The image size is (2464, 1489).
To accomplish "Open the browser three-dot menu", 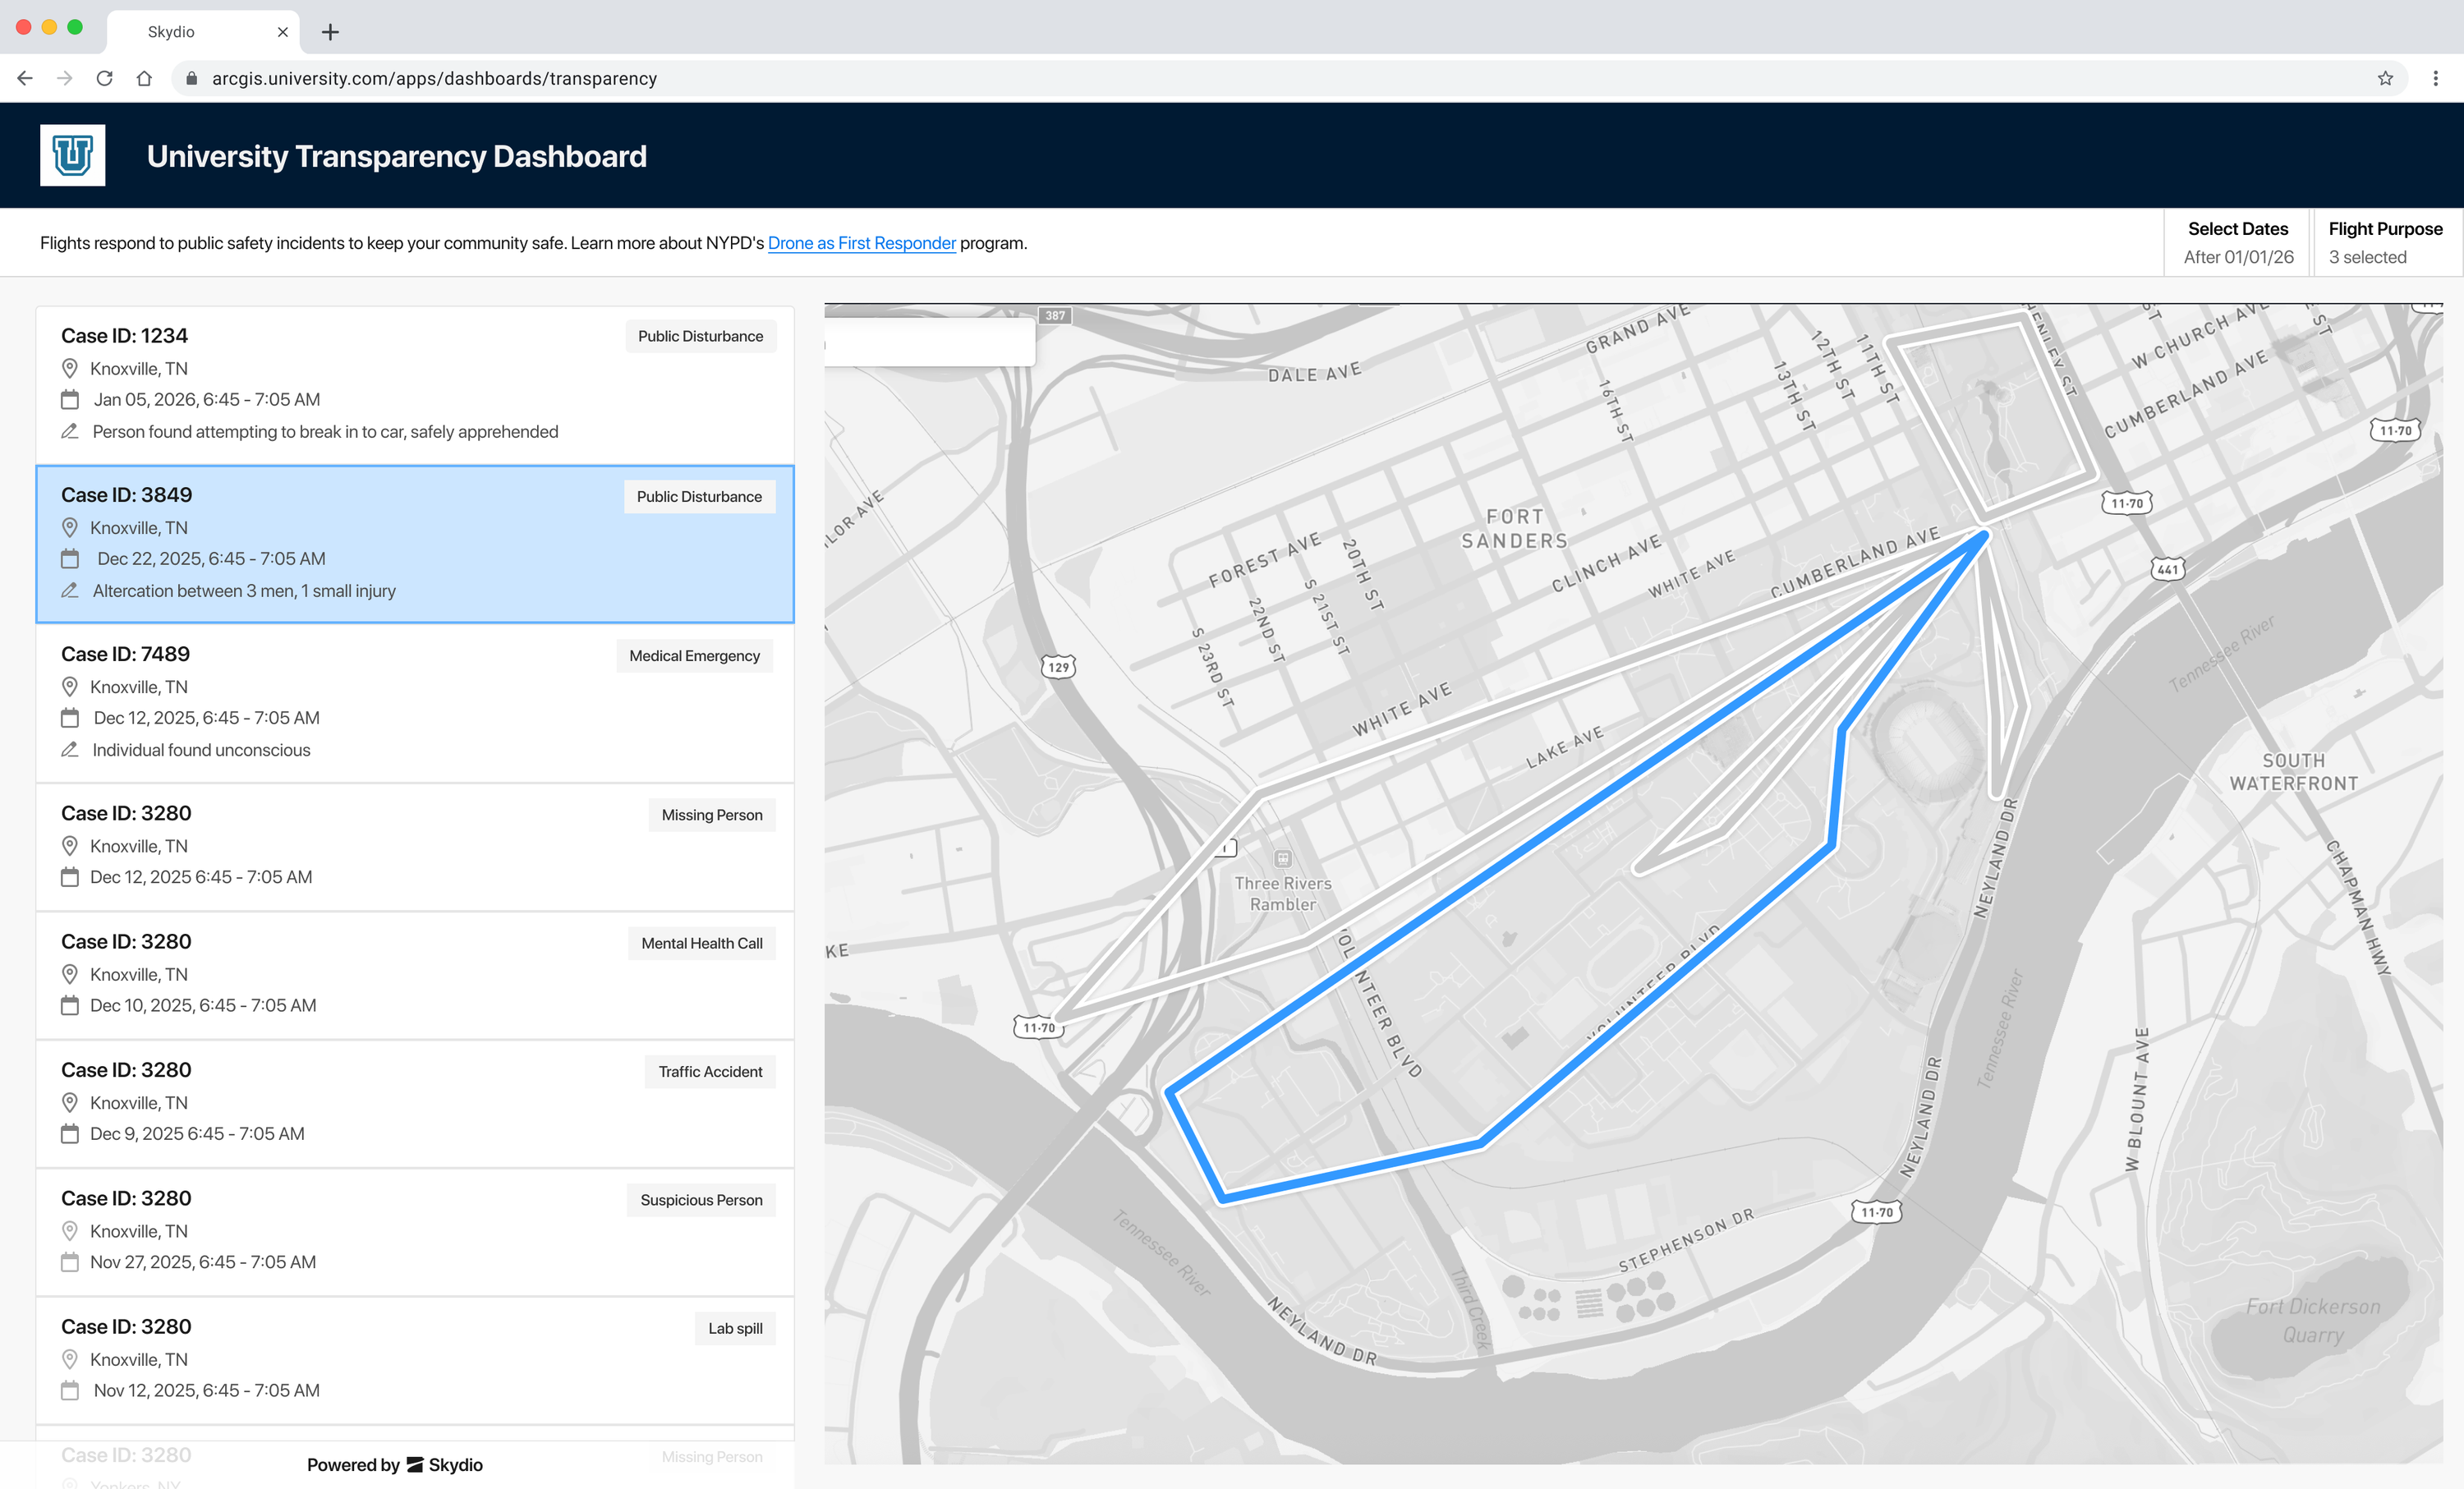I will (x=2435, y=78).
